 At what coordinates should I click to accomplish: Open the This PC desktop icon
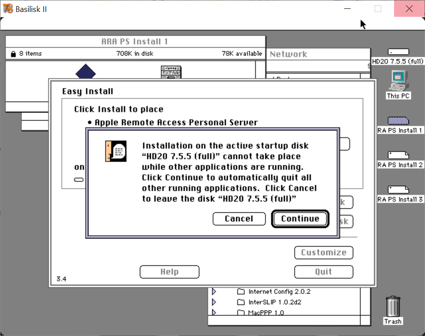(x=398, y=80)
